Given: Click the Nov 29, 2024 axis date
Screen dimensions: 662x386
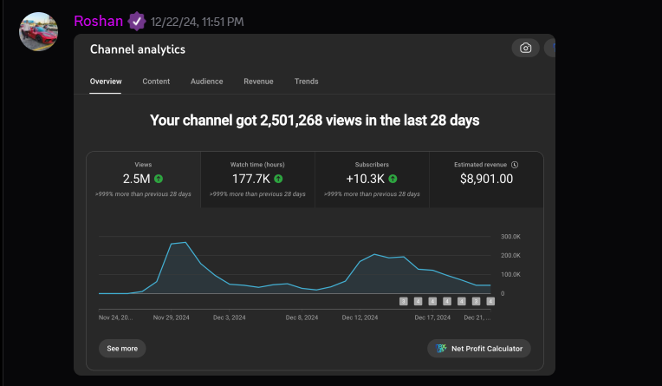Looking at the screenshot, I should [x=171, y=317].
